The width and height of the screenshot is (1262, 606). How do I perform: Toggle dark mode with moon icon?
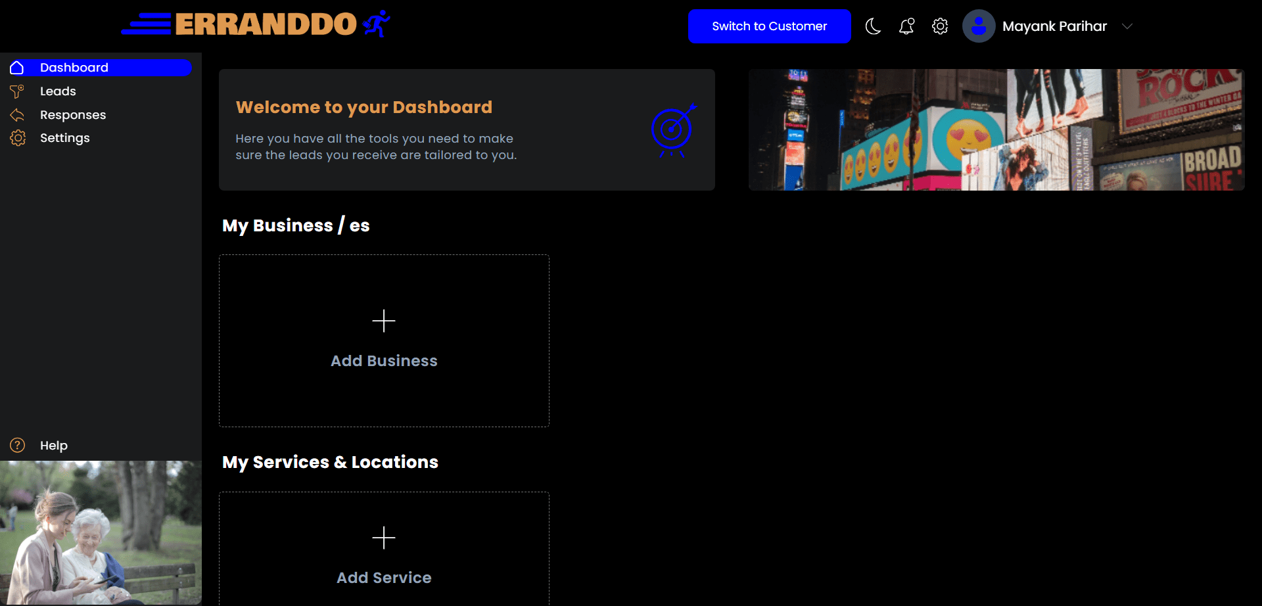(873, 26)
